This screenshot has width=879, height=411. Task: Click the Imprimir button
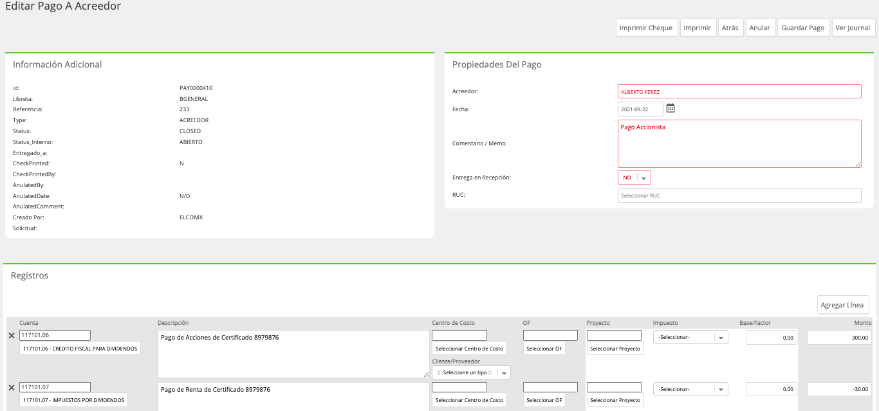click(x=698, y=28)
